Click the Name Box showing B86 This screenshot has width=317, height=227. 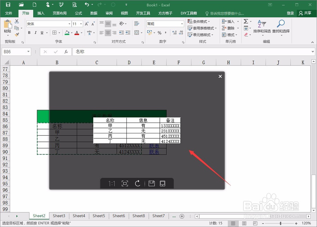point(16,52)
